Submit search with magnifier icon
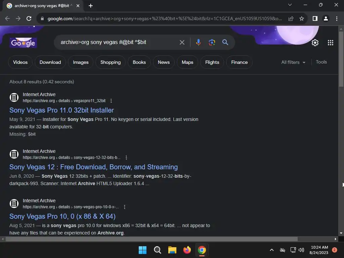Image resolution: width=344 pixels, height=258 pixels. [225, 42]
